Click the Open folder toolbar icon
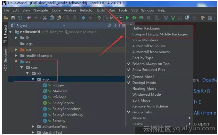The width and height of the screenshot is (218, 135). pyautogui.click(x=6, y=18)
